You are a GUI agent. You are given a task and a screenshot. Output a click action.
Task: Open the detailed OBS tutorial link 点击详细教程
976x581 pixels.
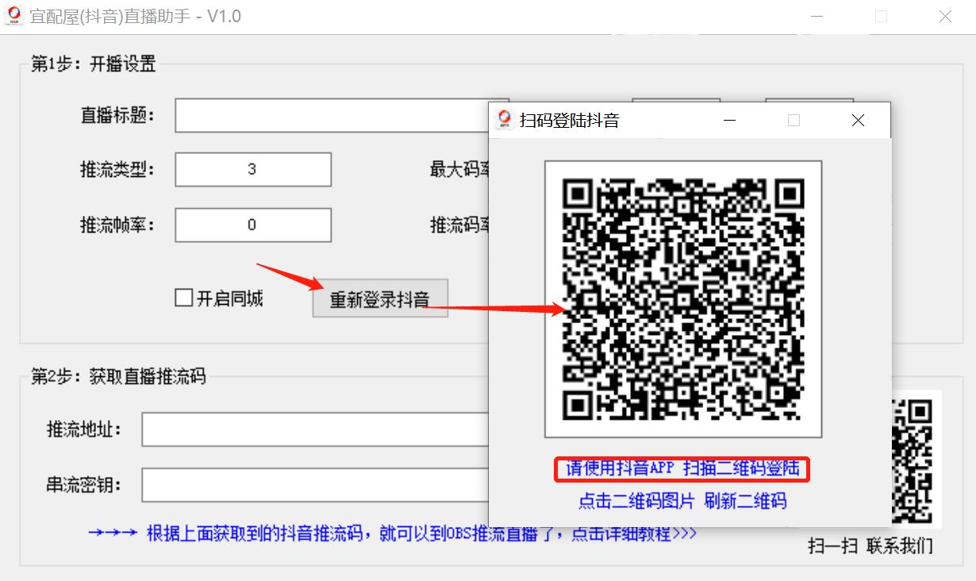(x=634, y=533)
